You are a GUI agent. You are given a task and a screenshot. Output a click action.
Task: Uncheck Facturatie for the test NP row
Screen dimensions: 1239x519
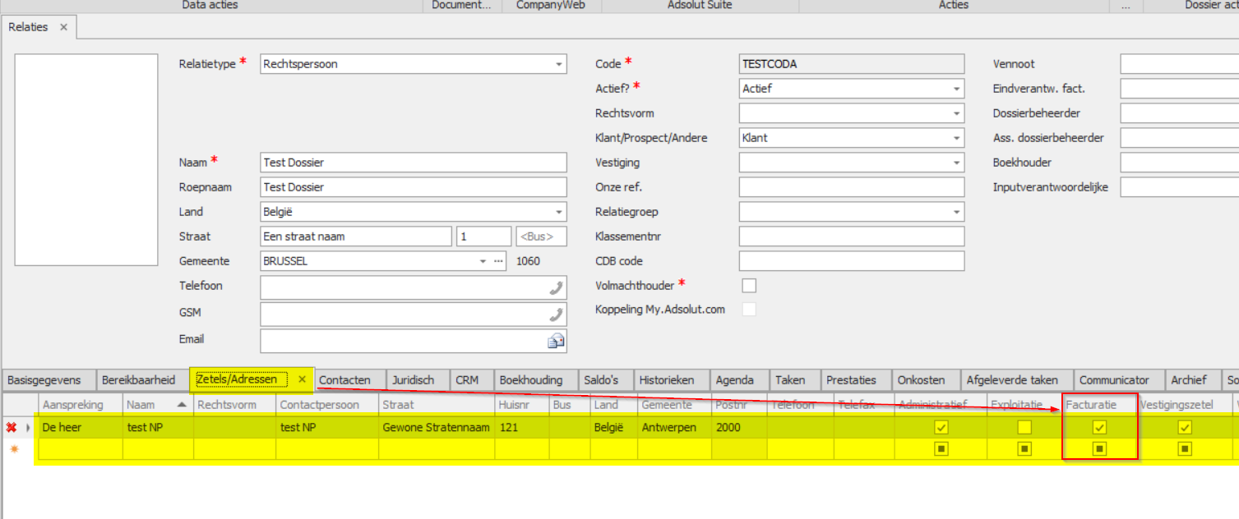pos(1099,427)
